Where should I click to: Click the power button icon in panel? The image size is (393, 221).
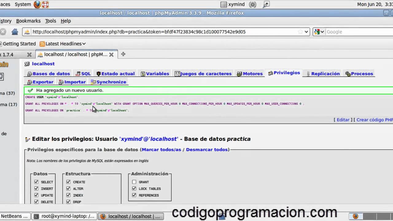253,4
